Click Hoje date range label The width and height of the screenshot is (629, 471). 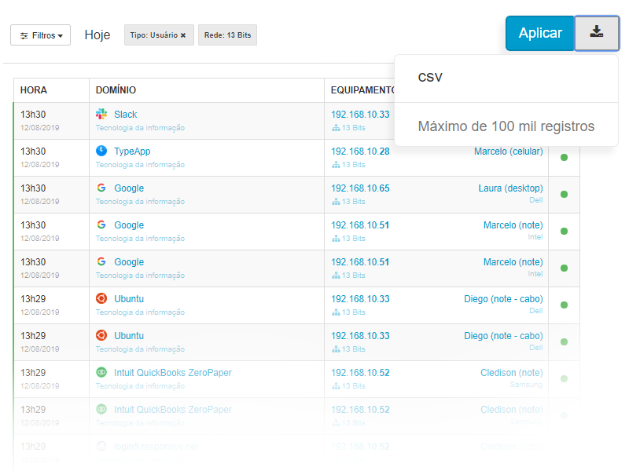coord(97,35)
